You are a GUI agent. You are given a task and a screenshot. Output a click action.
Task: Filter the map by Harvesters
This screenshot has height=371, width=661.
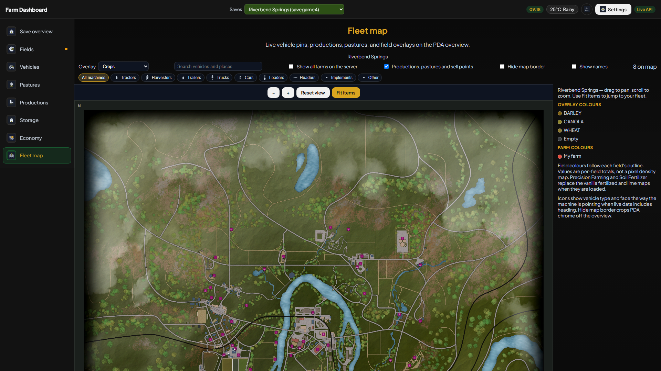coord(158,78)
